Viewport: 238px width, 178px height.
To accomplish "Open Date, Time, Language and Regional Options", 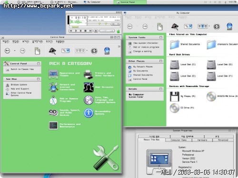I will (x=105, y=100).
